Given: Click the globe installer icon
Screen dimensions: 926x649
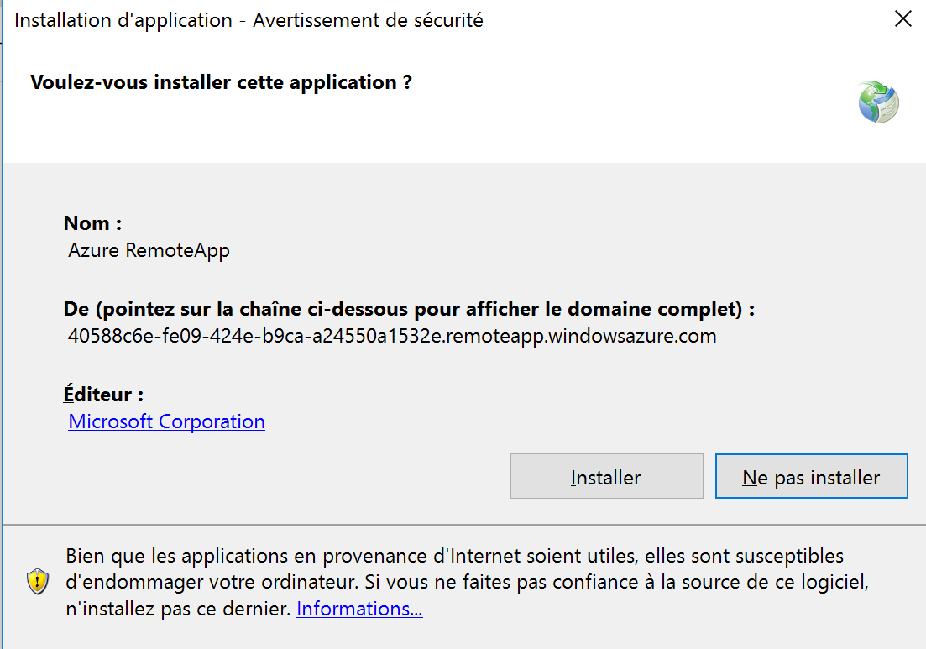Looking at the screenshot, I should (878, 102).
